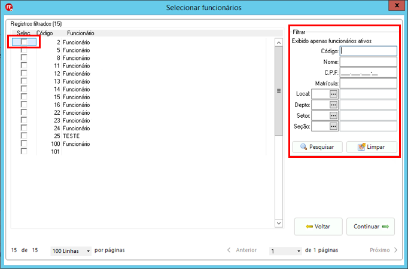Screen dimensions: 408x269
Task: Check the box for employee code 15
Action: coord(24,96)
